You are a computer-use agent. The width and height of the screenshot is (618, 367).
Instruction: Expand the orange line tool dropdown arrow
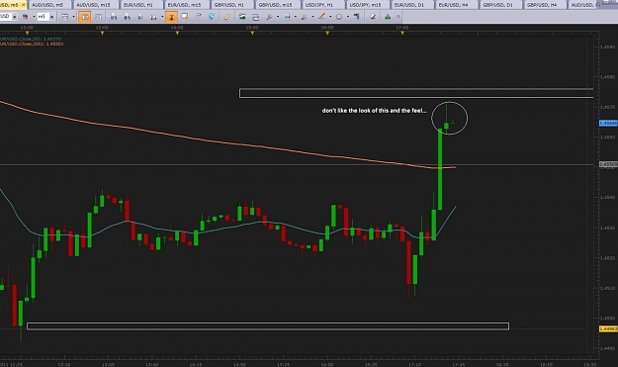coord(330,17)
